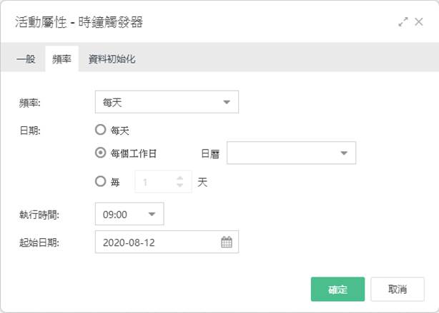Image resolution: width=439 pixels, height=313 pixels.
Task: Decrease the day interval with the down arrow
Action: pos(180,185)
